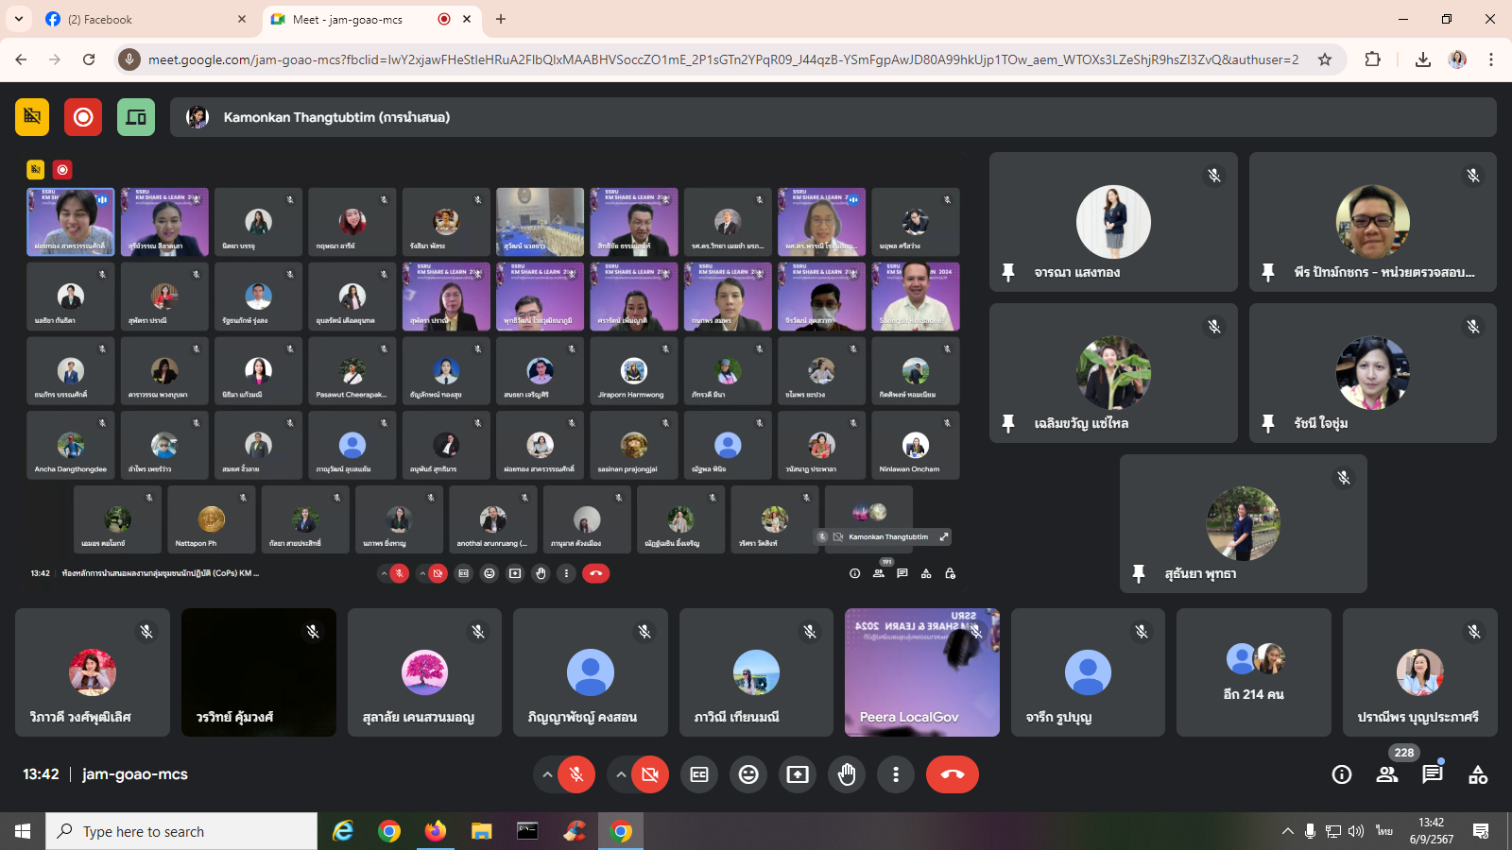Click the raise hand icon
This screenshot has height=850, width=1512.
click(847, 774)
